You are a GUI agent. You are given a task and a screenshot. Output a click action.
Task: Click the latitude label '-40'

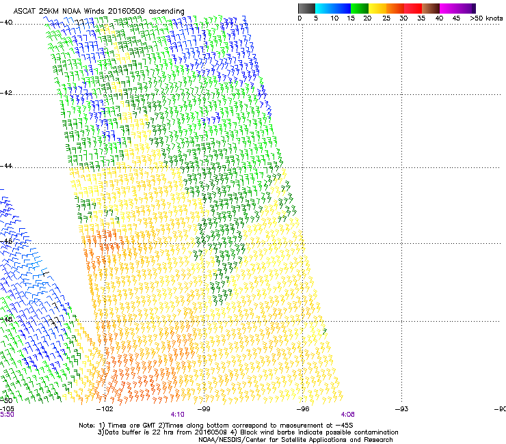pyautogui.click(x=6, y=23)
